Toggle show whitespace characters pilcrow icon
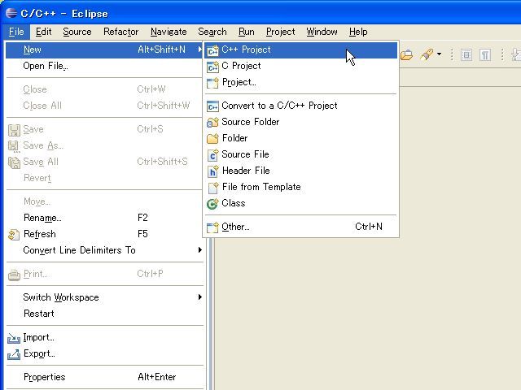521x390 pixels. tap(485, 55)
